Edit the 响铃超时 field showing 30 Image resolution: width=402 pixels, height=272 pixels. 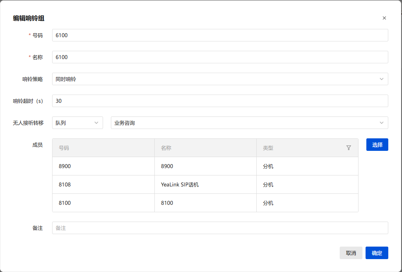[x=220, y=101]
